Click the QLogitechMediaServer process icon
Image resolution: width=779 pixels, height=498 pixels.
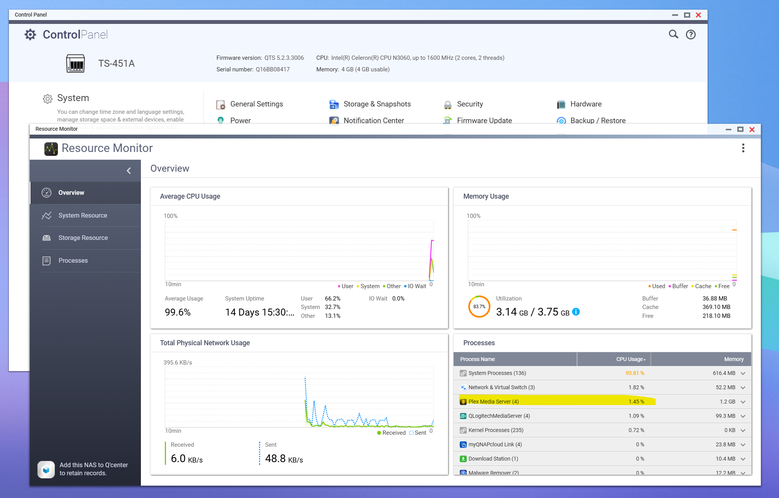point(463,416)
